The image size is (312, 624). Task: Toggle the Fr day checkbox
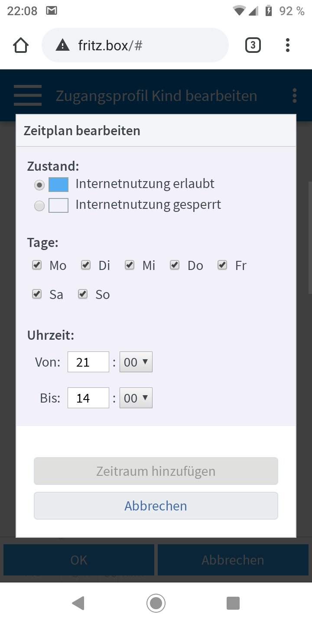coord(222,265)
